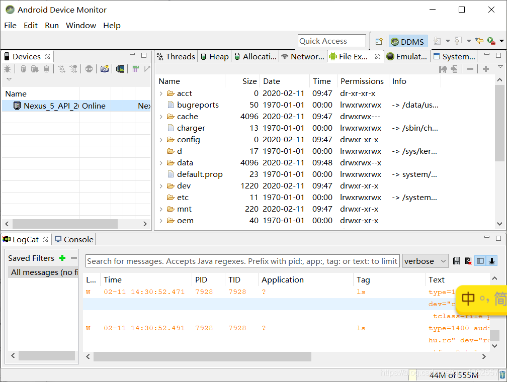Open the Edit menu

click(x=31, y=25)
